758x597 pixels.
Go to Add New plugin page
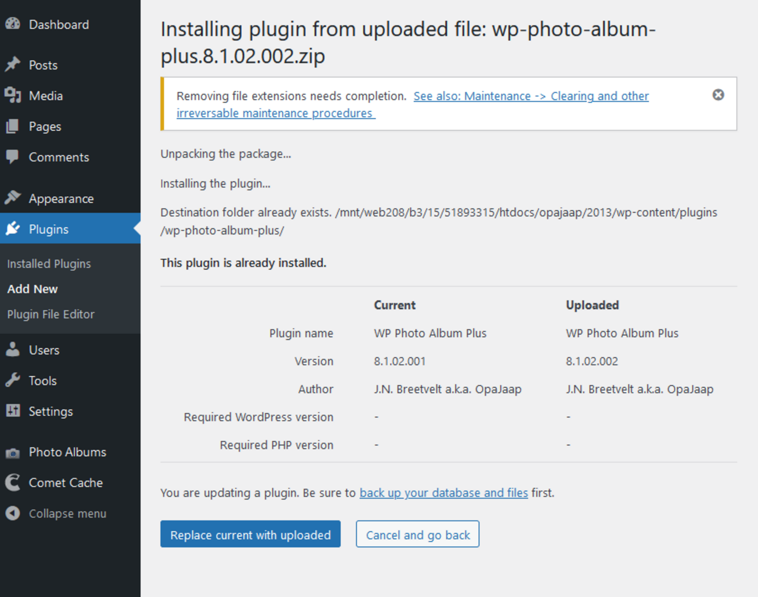[x=32, y=289]
